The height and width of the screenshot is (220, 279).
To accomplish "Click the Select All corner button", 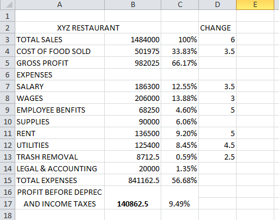I will point(8,5).
